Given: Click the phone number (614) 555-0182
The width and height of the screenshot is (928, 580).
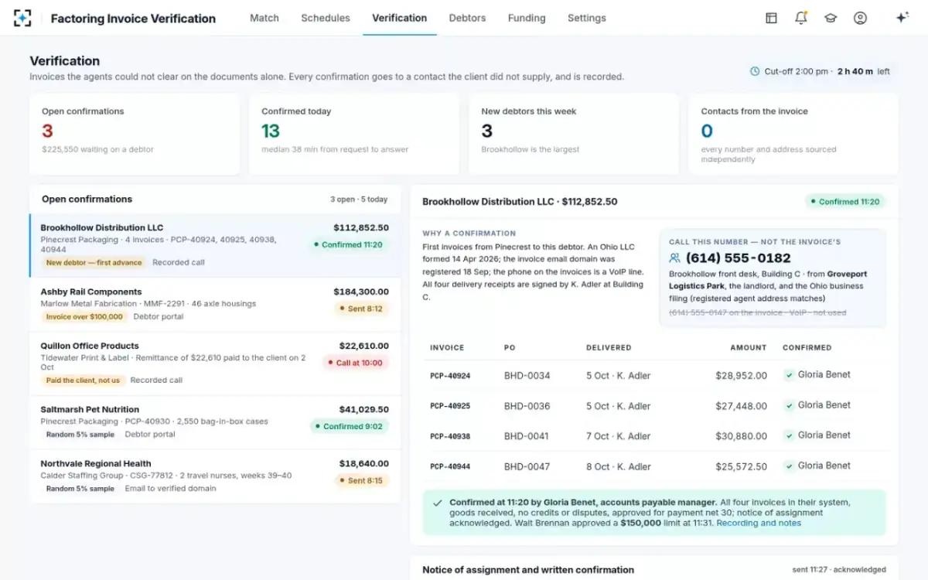Looking at the screenshot, I should 739,258.
